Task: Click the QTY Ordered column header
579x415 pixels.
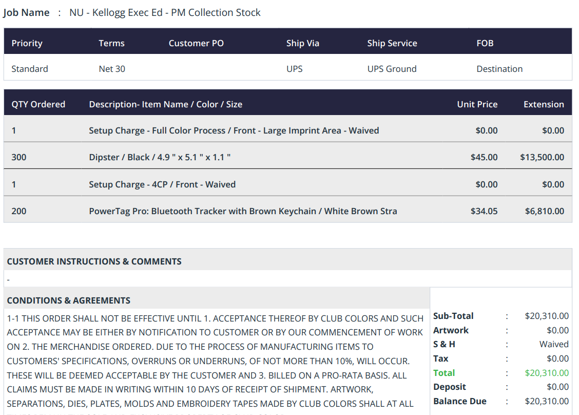Action: [38, 104]
